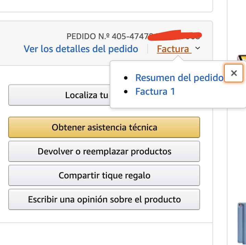Click Obtener asistencia técnica

click(104, 127)
